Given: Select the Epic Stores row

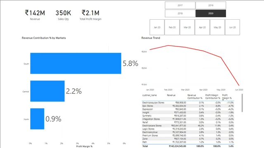Looking at the screenshot, I should (188, 106).
